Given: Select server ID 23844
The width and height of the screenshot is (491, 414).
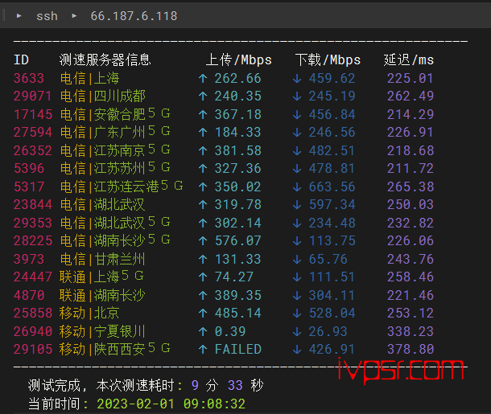Looking at the screenshot, I should coord(33,204).
